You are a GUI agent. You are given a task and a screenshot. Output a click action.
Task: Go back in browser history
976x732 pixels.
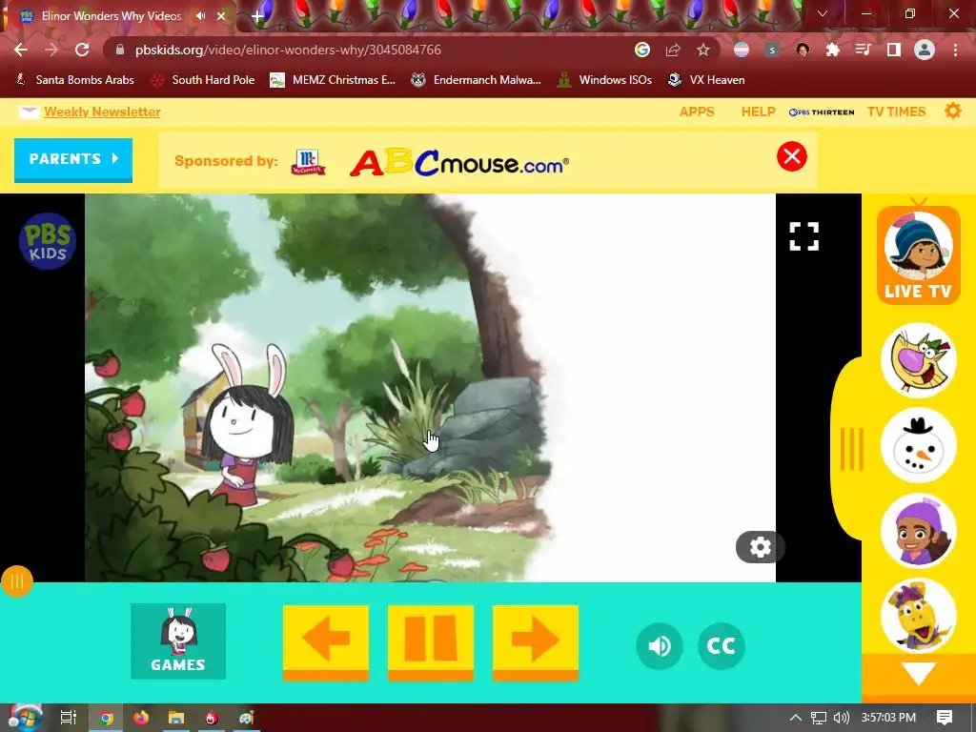click(x=21, y=50)
